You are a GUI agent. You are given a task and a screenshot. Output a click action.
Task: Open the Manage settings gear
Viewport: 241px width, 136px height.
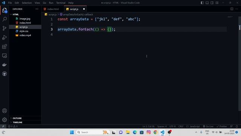point(5,120)
